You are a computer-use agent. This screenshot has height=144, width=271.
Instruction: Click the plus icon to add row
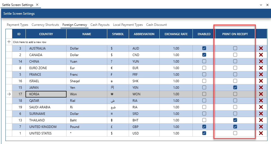pos(9,42)
